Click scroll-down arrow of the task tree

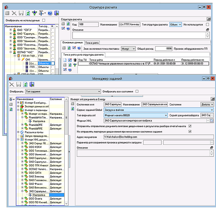click(66, 204)
